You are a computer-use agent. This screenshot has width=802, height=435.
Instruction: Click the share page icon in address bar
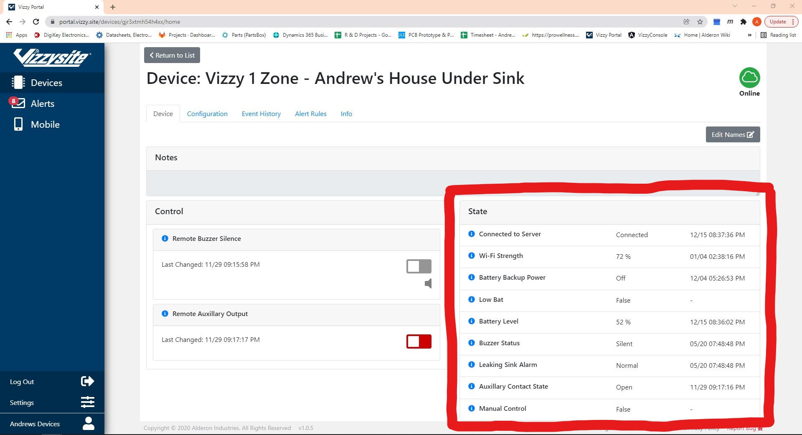[686, 22]
